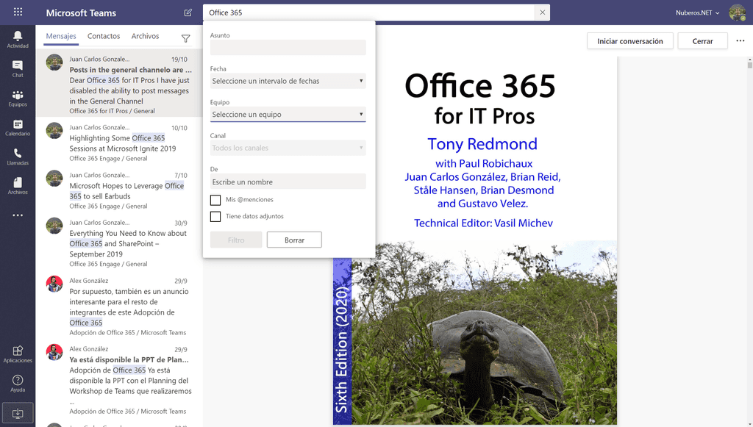Open result 'Microsoft Hopes to Leverage Office'
Screen dimensions: 753x427
click(119, 190)
